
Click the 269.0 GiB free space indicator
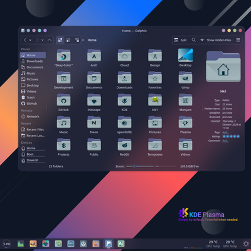190,166
